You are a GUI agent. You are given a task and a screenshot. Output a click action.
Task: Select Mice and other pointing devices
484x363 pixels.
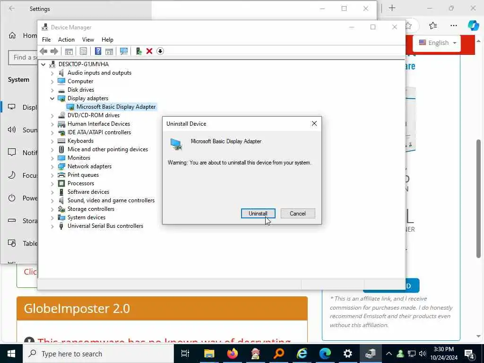tap(108, 149)
